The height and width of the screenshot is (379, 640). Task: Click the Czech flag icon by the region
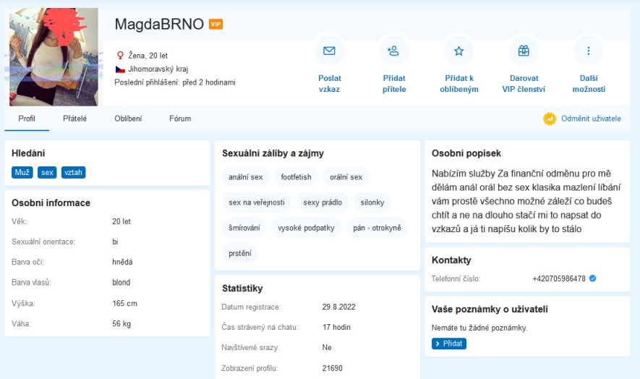[x=120, y=69]
